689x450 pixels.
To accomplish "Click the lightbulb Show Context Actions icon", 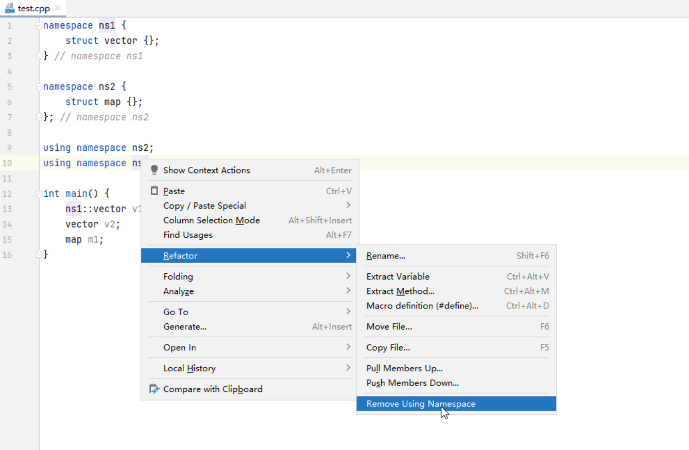I will click(154, 170).
